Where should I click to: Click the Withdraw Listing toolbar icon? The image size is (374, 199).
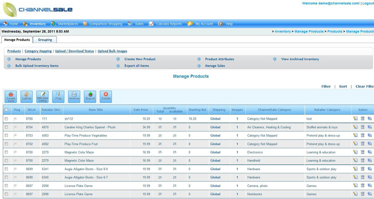[43, 97]
